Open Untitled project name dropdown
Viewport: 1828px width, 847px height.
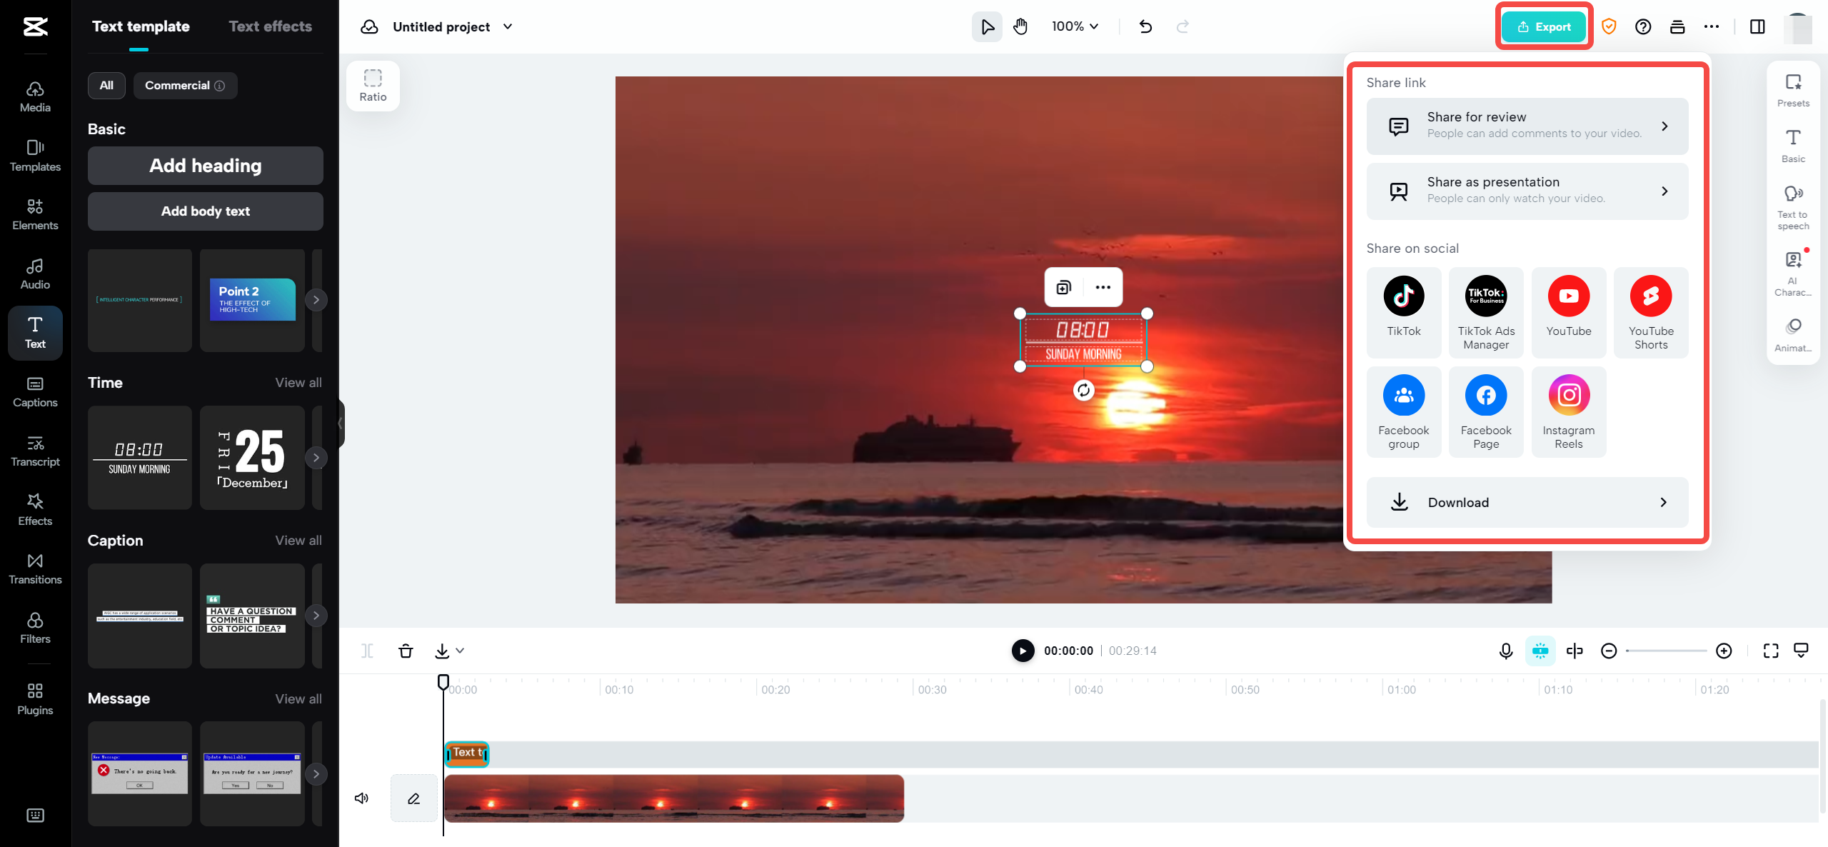pyautogui.click(x=508, y=27)
